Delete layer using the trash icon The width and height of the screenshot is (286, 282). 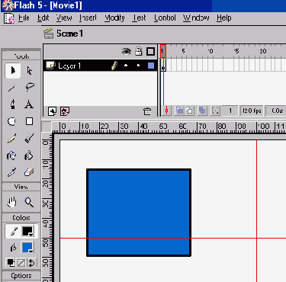coord(147,111)
